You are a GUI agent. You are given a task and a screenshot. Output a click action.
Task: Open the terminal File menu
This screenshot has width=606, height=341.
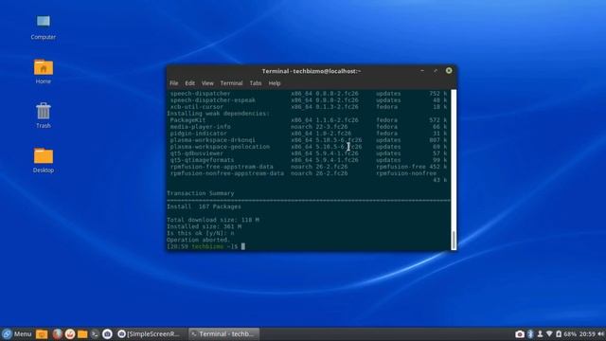[x=174, y=83]
